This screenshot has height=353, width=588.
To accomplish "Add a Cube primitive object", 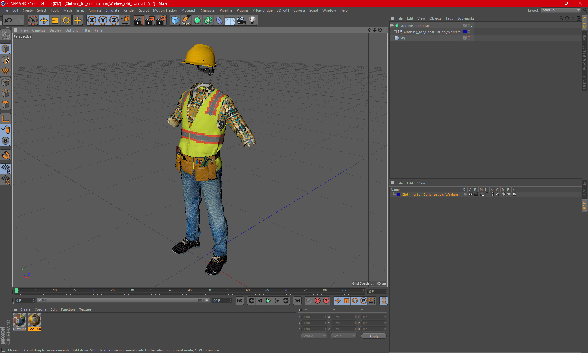I will click(x=175, y=21).
